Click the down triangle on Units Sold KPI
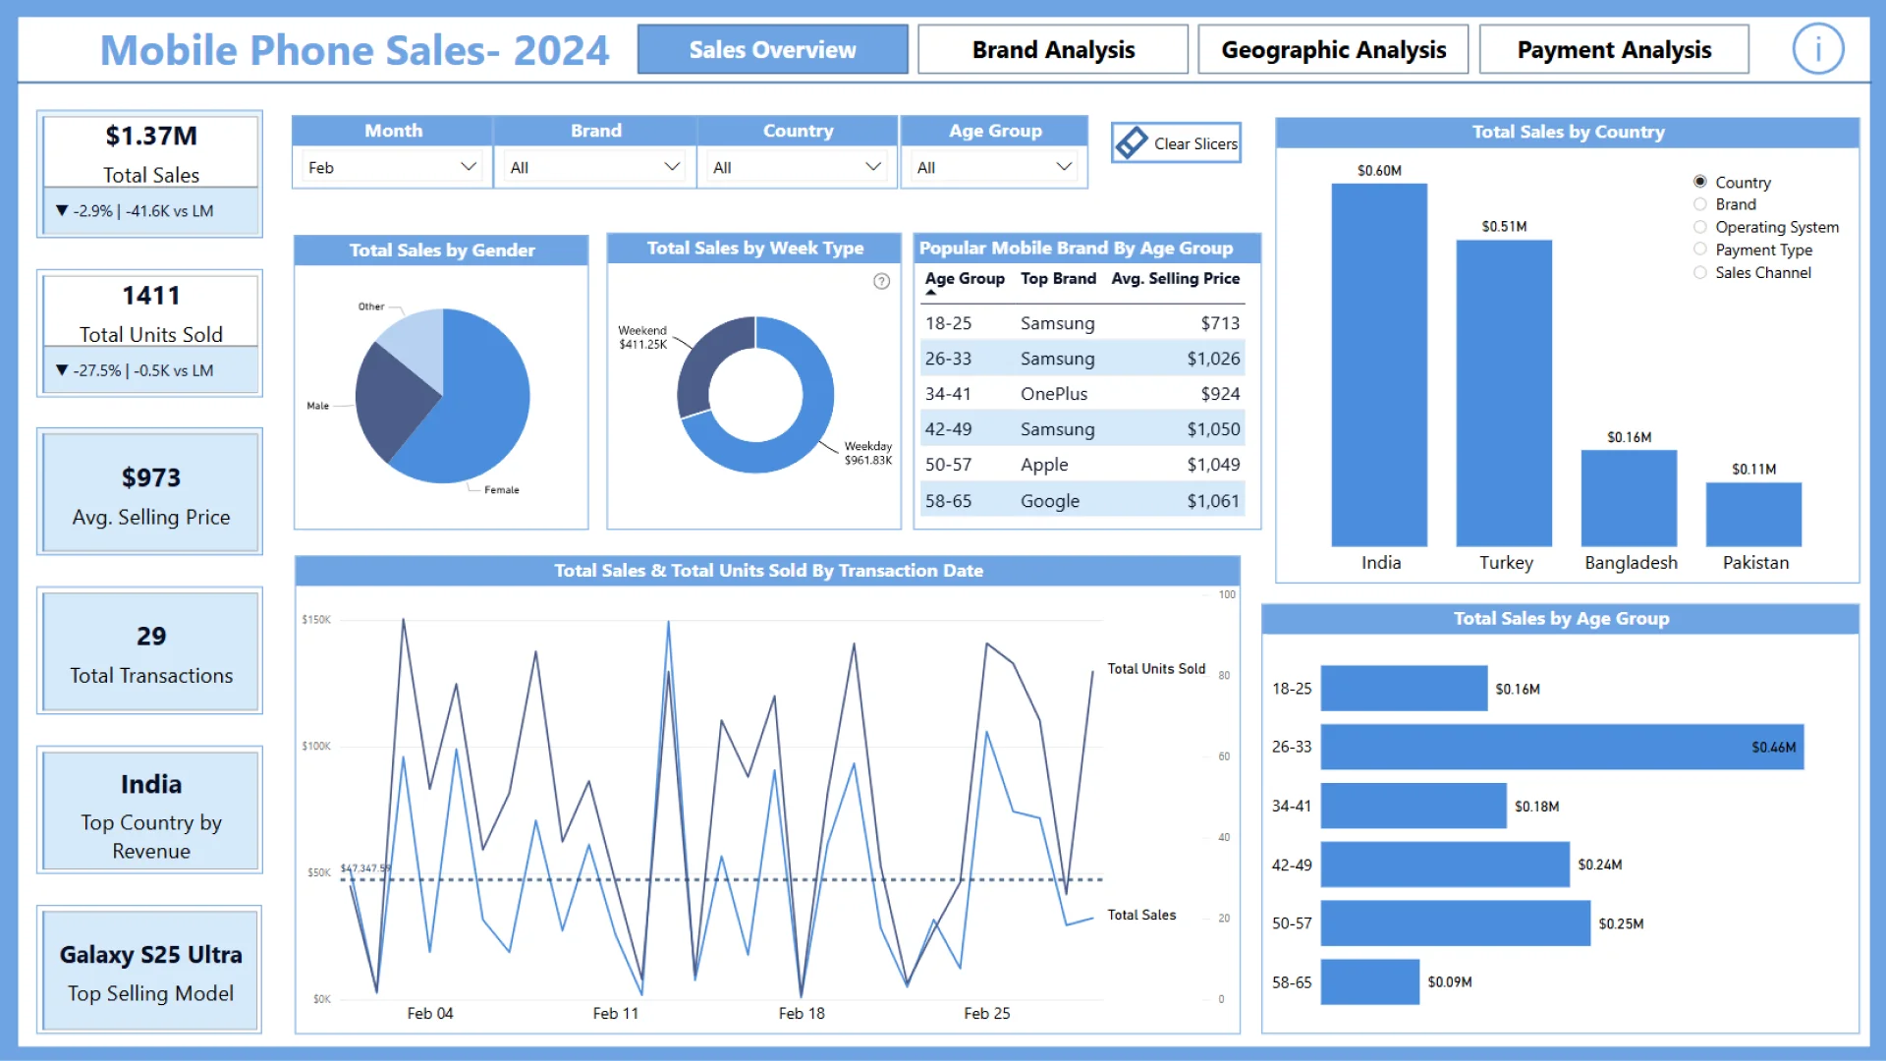Viewport: 1886px width, 1061px height. [62, 370]
